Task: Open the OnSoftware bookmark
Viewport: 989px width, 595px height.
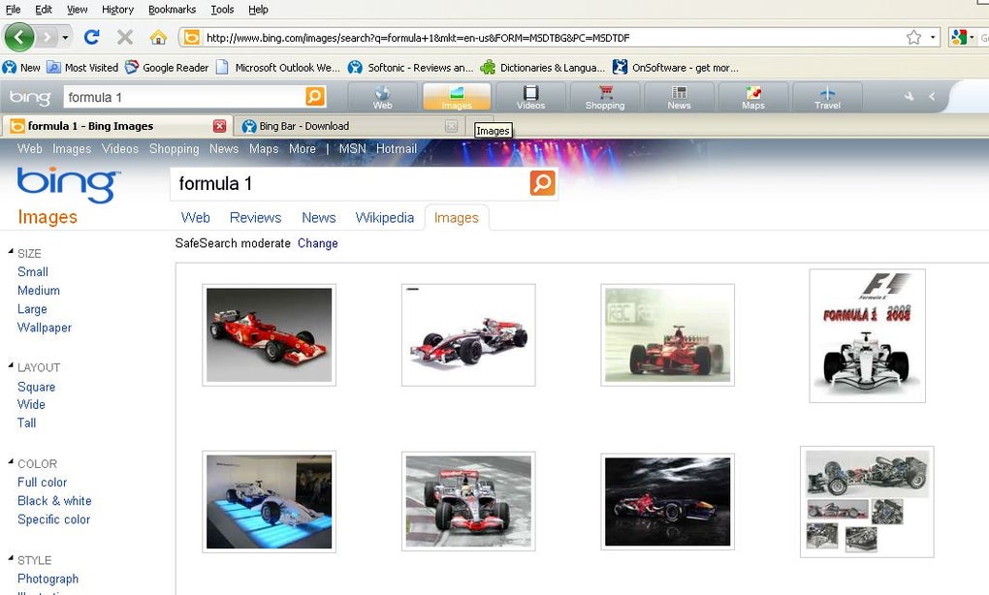Action: coord(676,68)
